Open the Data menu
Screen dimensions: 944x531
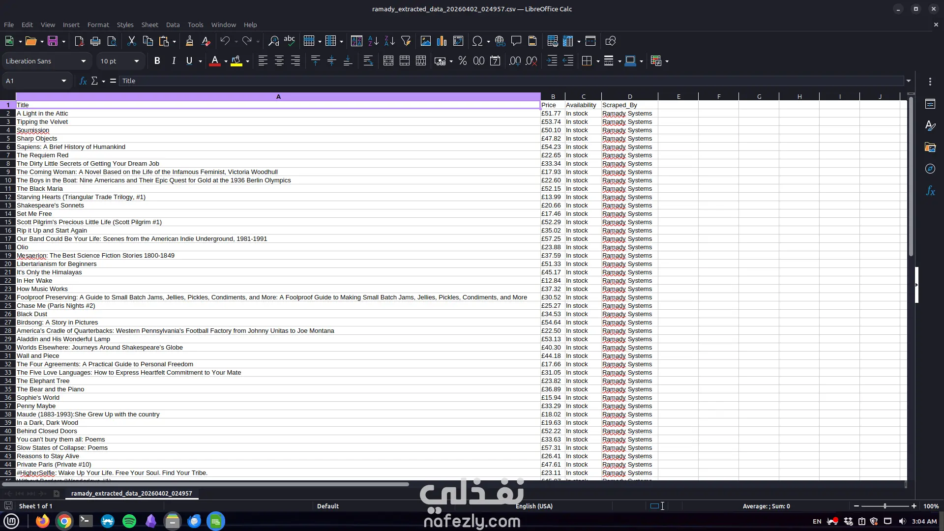click(x=173, y=25)
